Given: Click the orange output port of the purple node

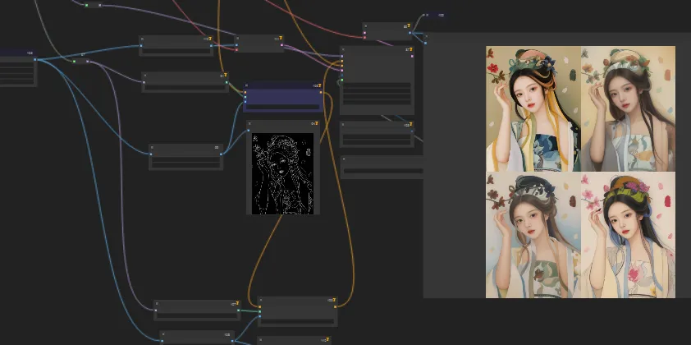Looking at the screenshot, I should [323, 93].
